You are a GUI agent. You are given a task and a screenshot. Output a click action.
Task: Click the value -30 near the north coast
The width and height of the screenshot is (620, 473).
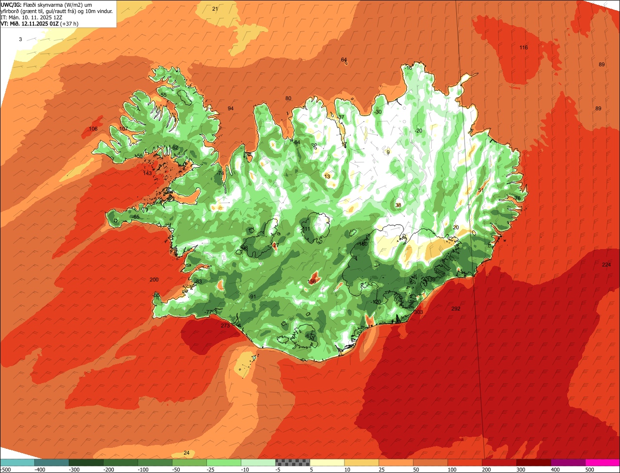coord(378,112)
